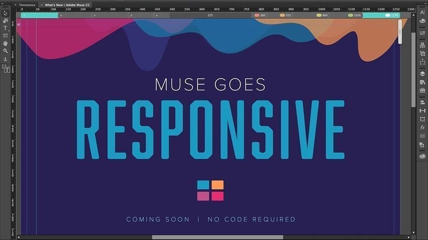428x240 pixels.
Task: Switch to the *Announce document tab
Action: coord(27,5)
